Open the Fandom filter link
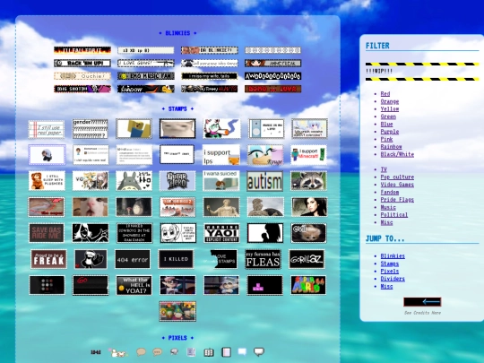 tap(390, 193)
